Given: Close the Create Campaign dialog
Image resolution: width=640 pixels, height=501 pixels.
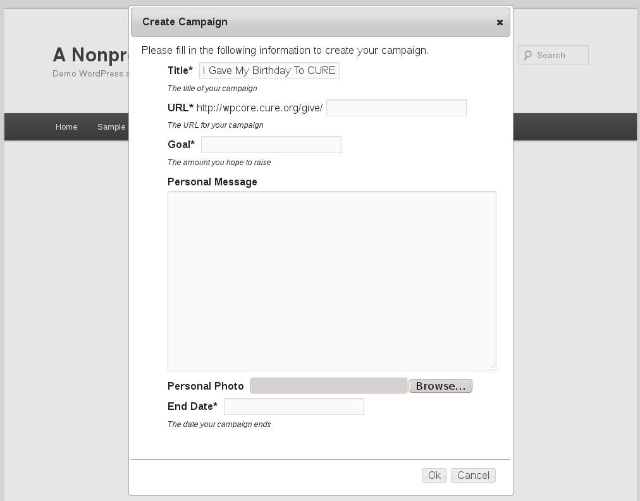Looking at the screenshot, I should pyautogui.click(x=500, y=23).
